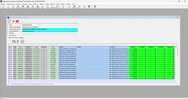Viewport: 188px width, 99px height.
Task: Close the Importación de documentos dialog
Action: [177, 18]
